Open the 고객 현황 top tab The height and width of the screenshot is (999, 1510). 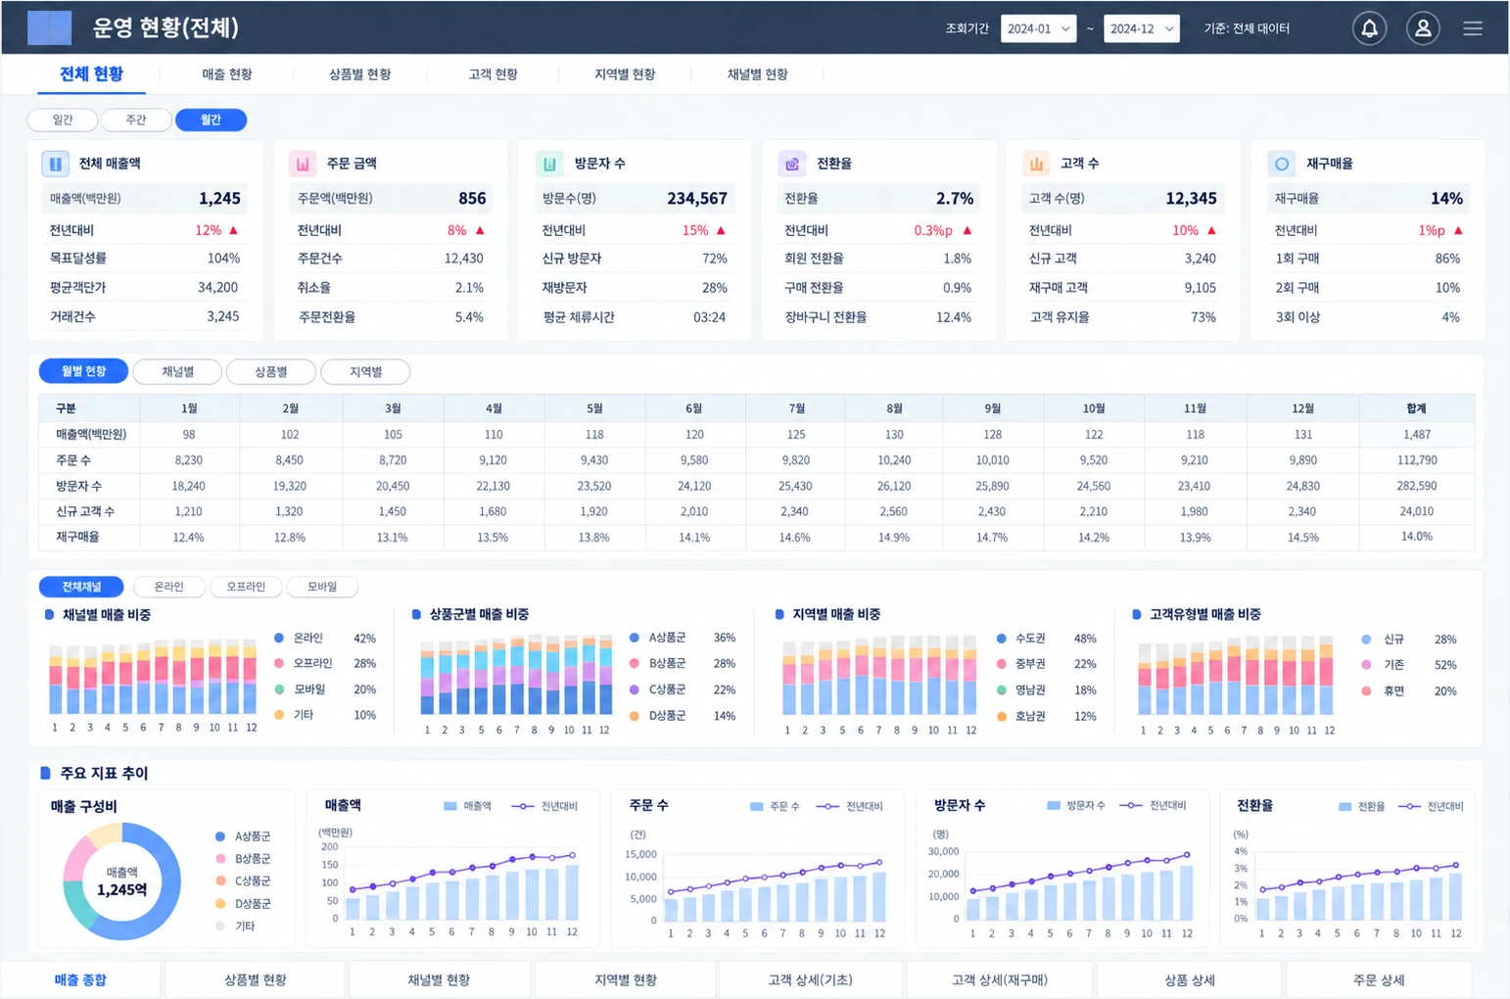click(x=493, y=74)
